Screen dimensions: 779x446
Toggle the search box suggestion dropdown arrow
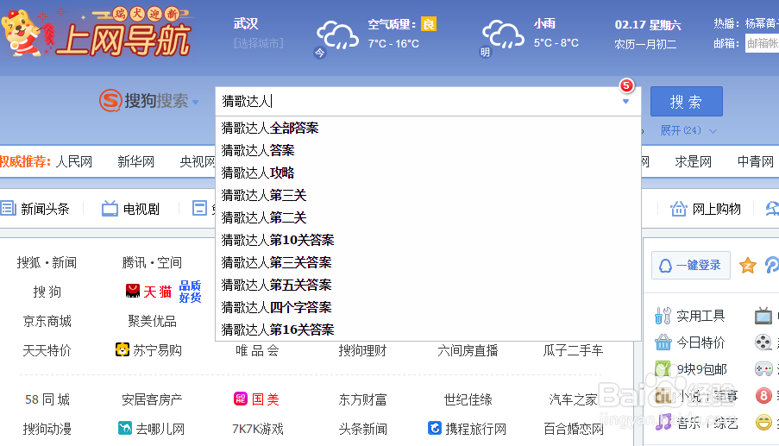point(626,101)
